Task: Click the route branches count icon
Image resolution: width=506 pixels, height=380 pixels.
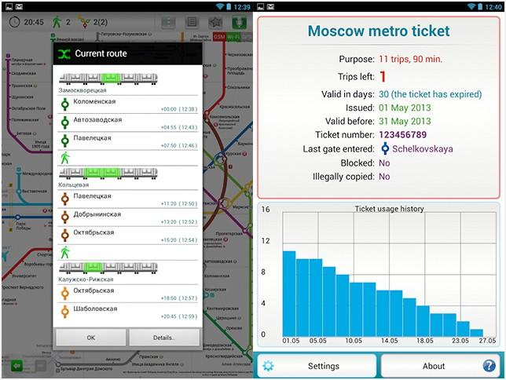Action: [85, 22]
